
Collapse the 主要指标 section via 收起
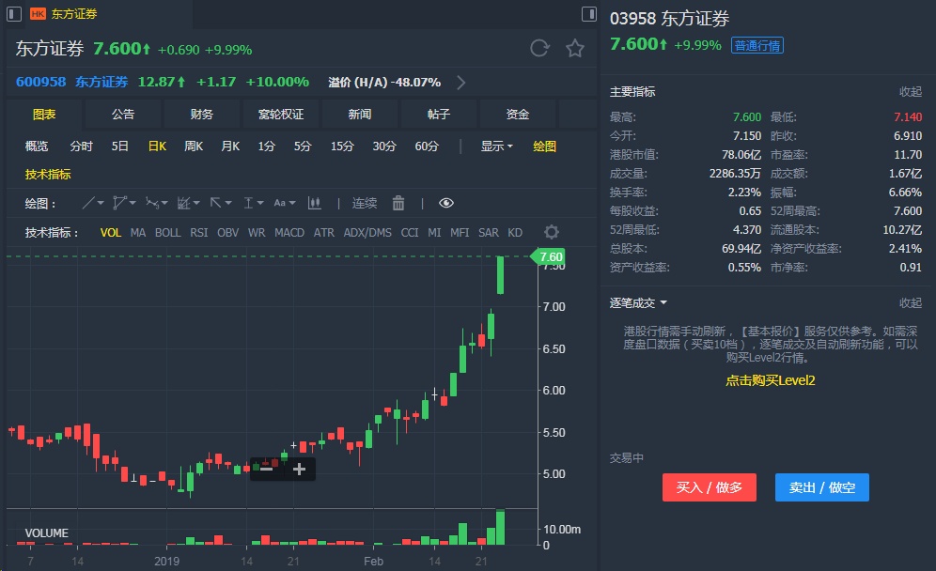pyautogui.click(x=911, y=92)
